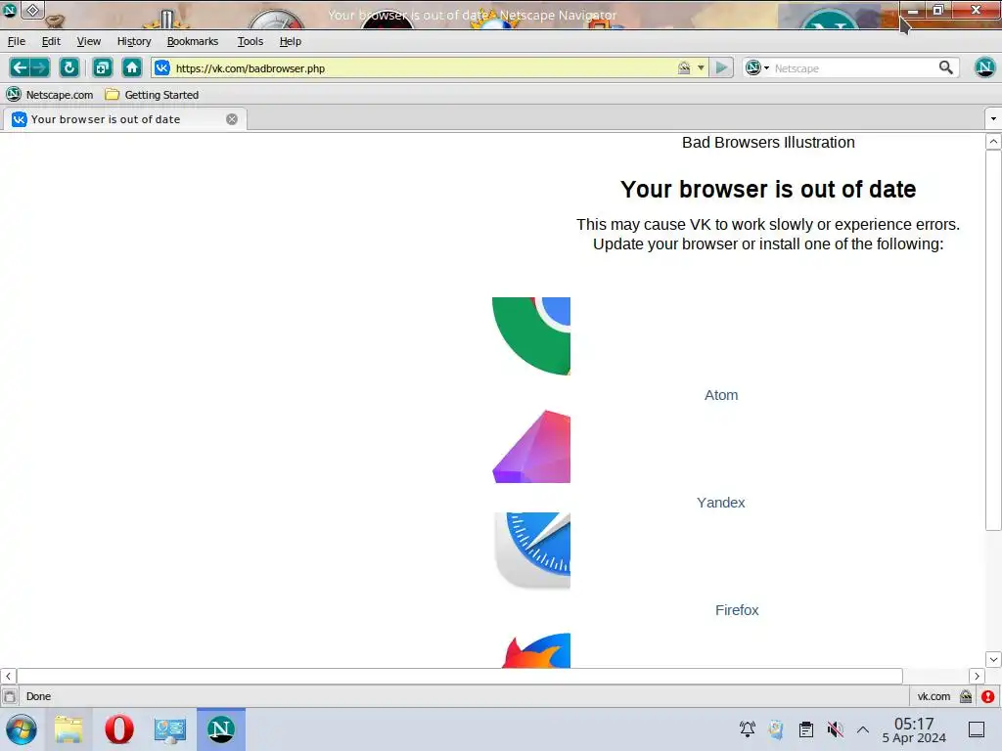
Task: Toggle the muted volume tray icon
Action: click(835, 729)
